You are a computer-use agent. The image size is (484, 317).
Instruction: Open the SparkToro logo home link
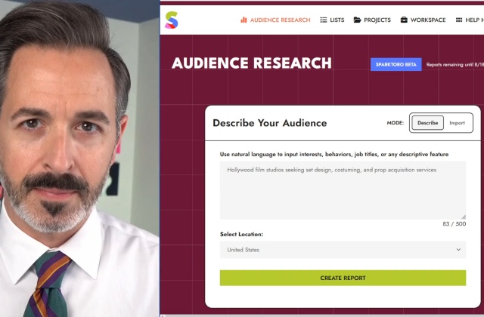172,20
